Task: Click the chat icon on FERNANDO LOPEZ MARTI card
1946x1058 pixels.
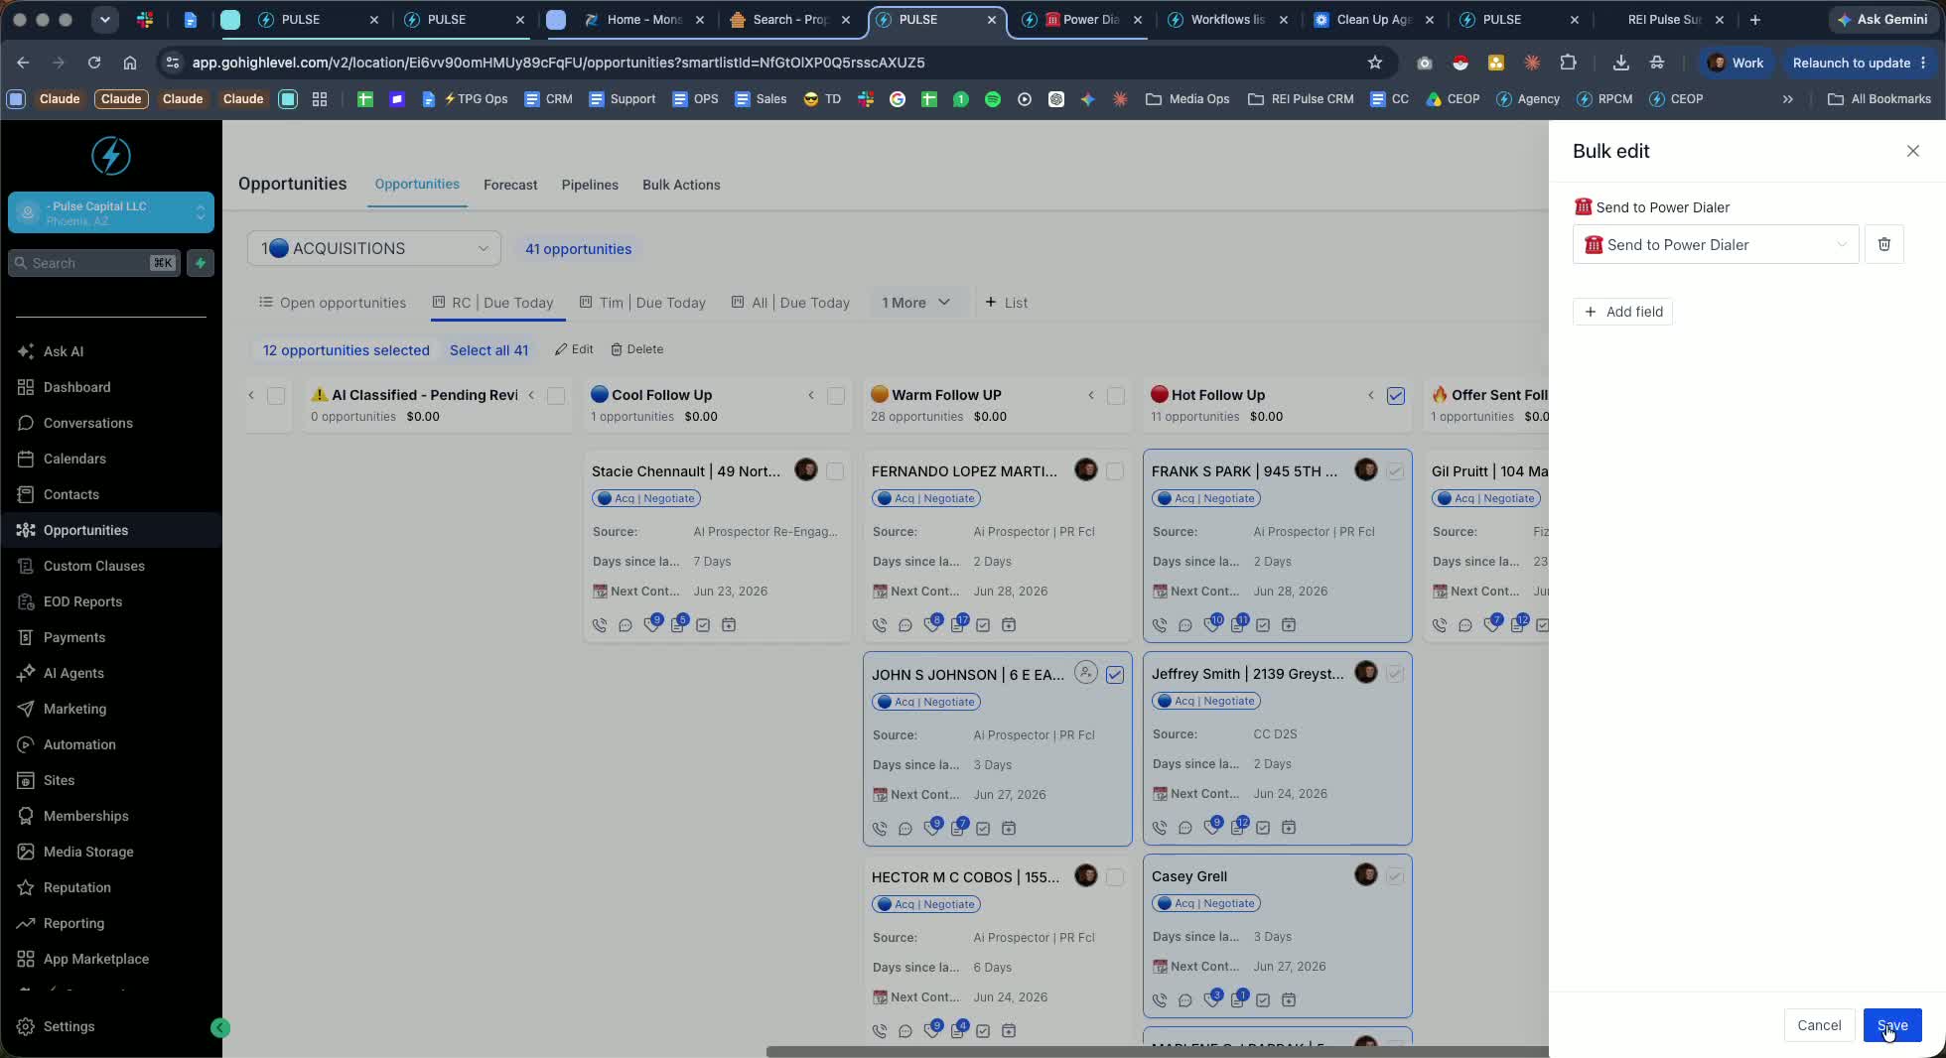Action: click(x=905, y=625)
